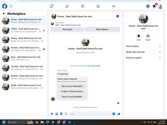Open the emoji picker smiley icon
The height and width of the screenshot is (125, 167).
[x=114, y=114]
